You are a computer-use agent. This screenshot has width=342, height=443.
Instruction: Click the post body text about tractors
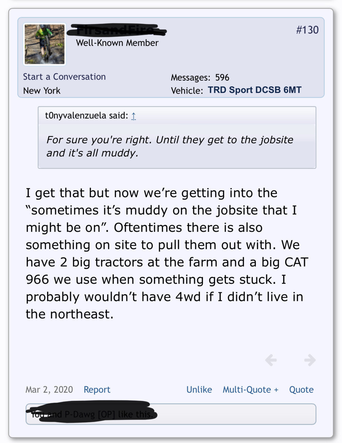167,254
